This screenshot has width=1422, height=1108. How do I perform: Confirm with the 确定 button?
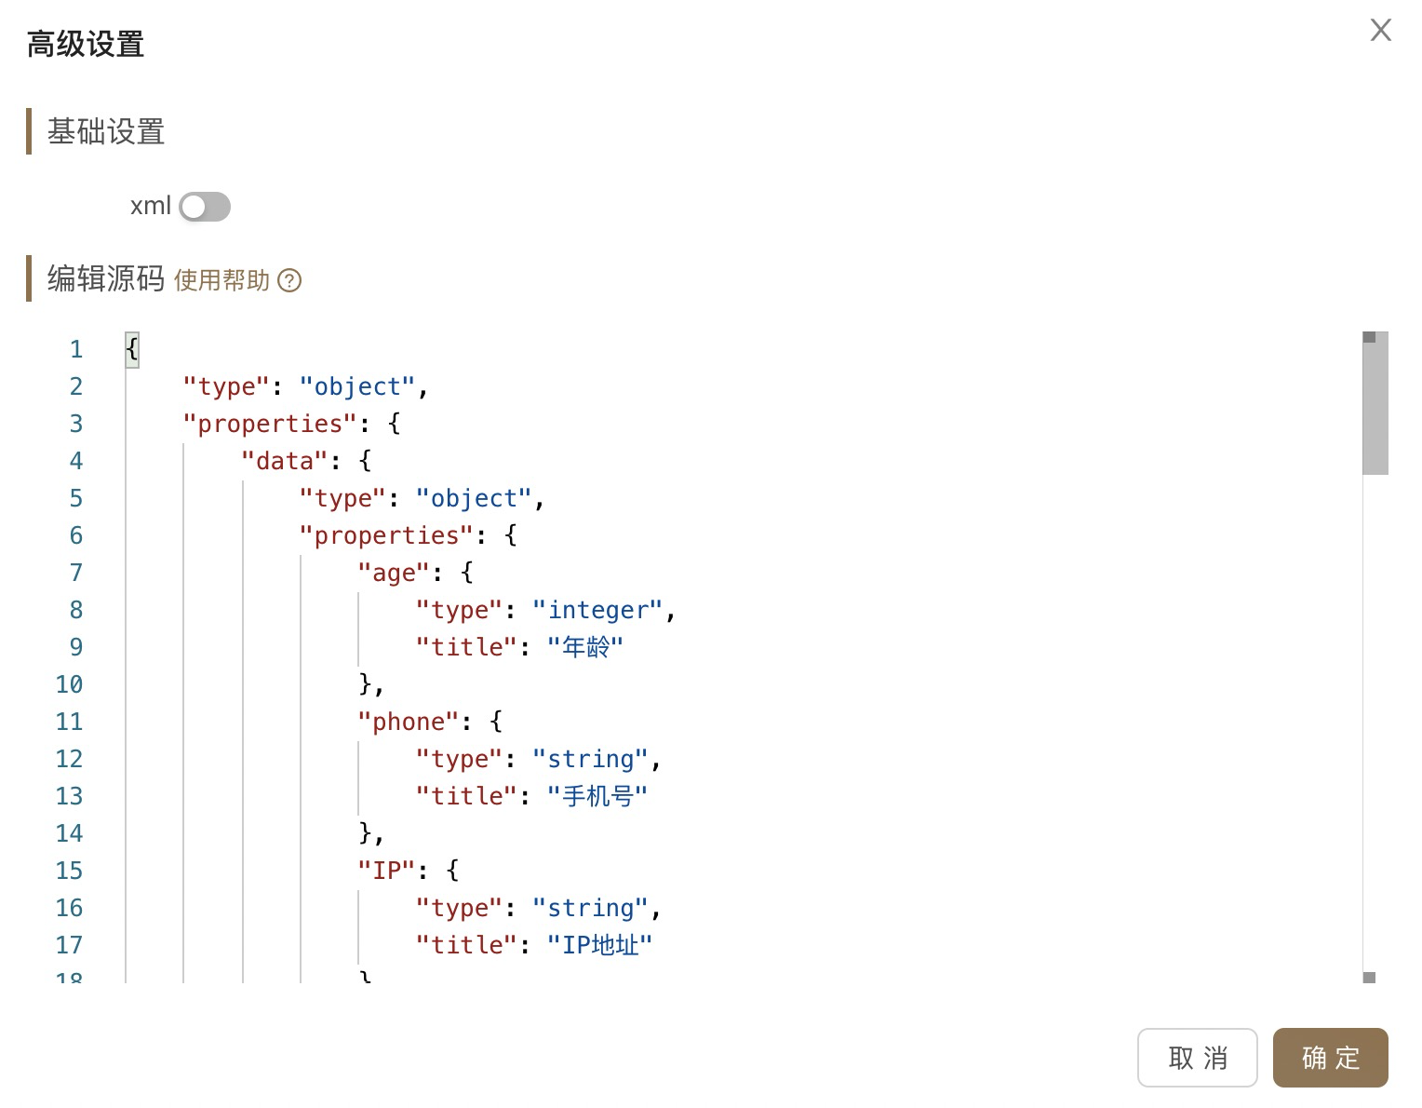pyautogui.click(x=1331, y=1058)
